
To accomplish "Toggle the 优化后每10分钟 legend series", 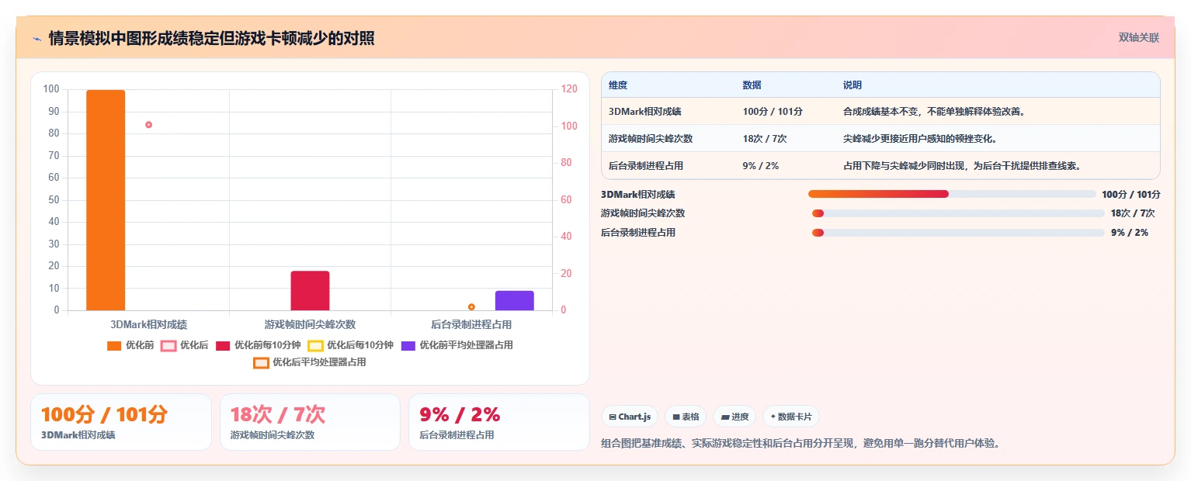I will pos(351,345).
